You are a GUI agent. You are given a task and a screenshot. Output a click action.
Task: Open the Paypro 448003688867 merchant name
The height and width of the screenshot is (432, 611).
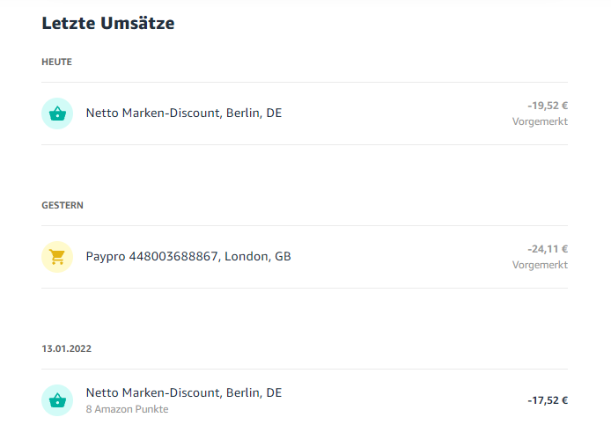(153, 256)
